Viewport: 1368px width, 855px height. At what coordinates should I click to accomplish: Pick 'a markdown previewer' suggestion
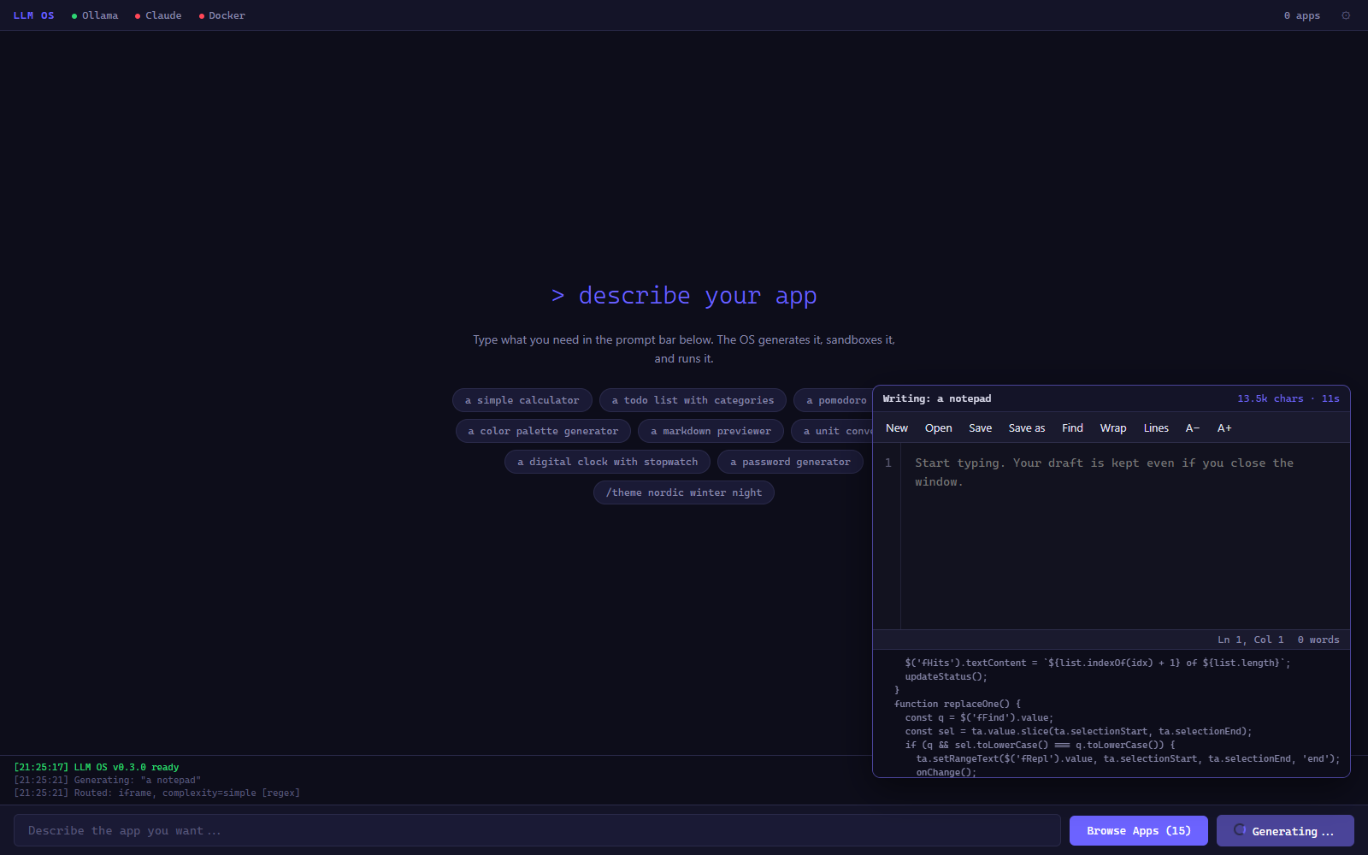tap(711, 431)
